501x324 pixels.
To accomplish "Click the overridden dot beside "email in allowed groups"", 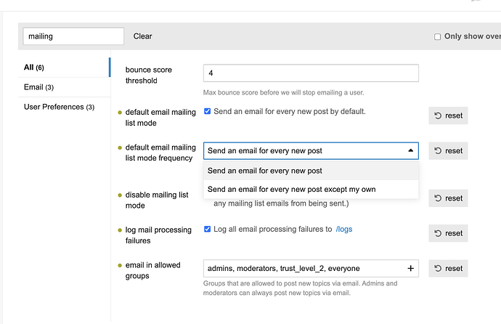I will point(120,265).
